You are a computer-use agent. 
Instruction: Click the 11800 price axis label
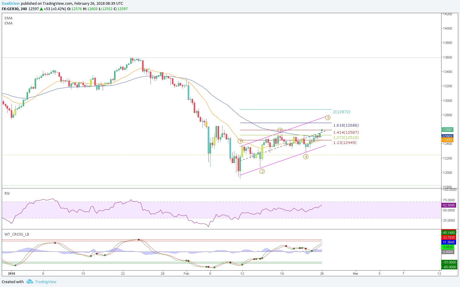447,187
